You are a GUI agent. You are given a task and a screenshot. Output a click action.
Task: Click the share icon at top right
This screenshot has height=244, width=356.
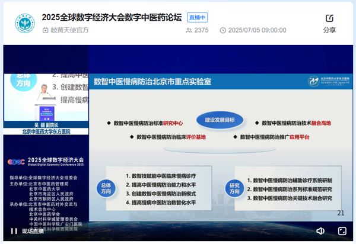(x=329, y=18)
